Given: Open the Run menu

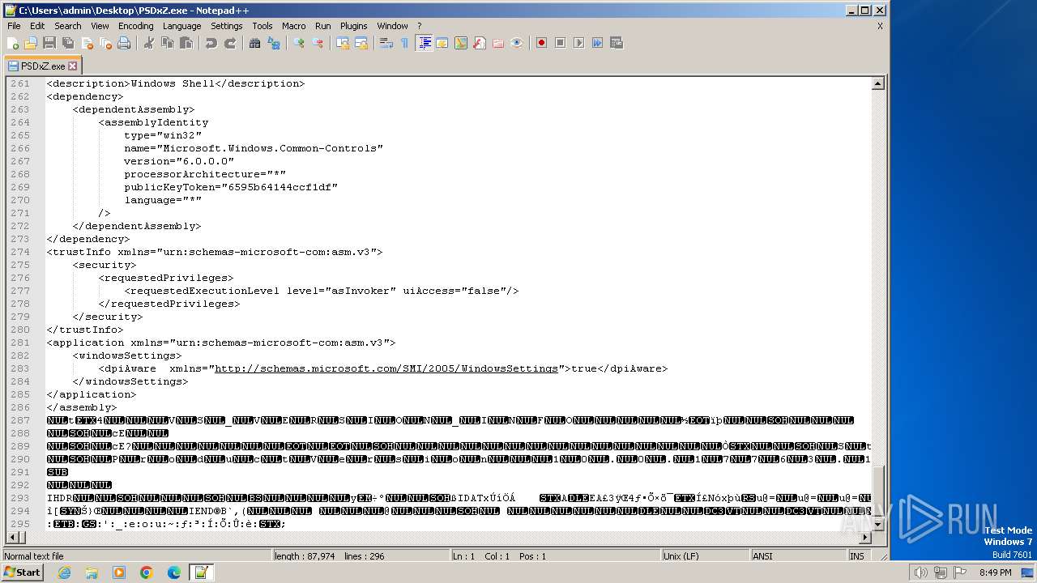Looking at the screenshot, I should [x=323, y=26].
